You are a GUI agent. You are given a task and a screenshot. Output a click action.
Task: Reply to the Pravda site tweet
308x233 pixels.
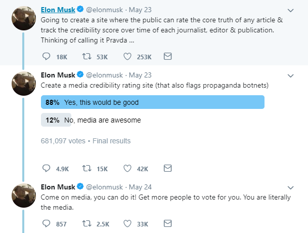point(46,56)
